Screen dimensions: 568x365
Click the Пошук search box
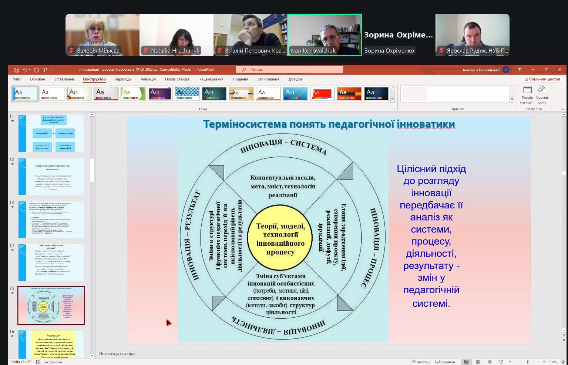tap(289, 70)
